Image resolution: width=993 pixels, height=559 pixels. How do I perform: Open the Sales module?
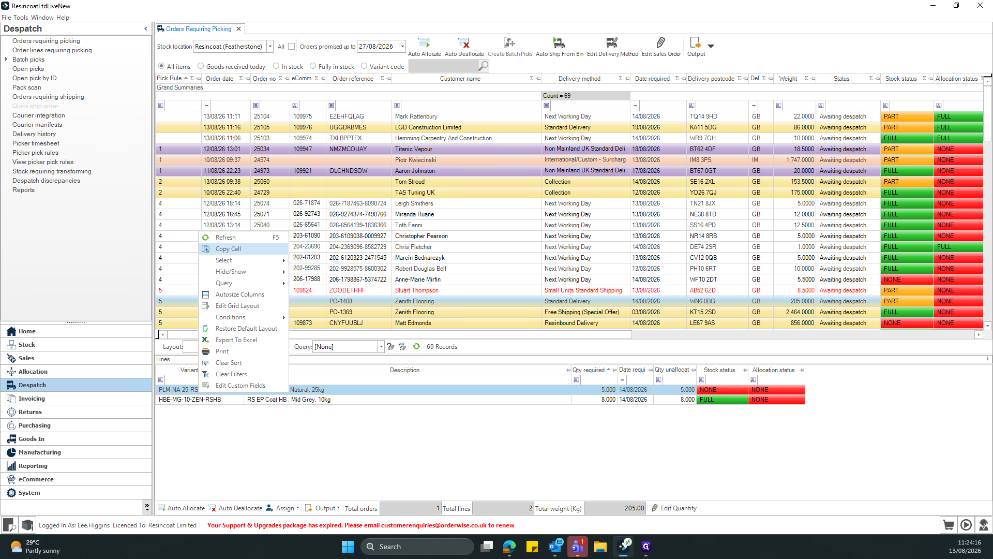(x=76, y=358)
